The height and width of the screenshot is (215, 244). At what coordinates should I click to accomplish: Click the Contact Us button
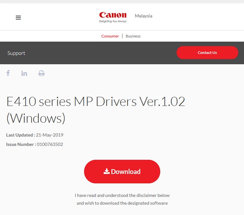(x=207, y=53)
